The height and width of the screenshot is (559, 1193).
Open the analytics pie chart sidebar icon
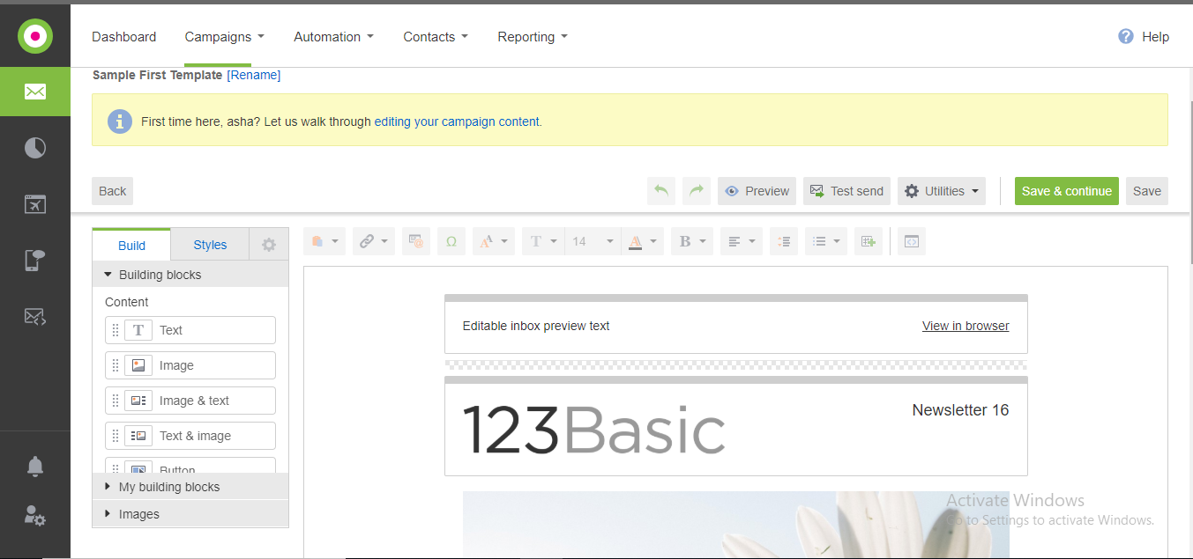35,148
